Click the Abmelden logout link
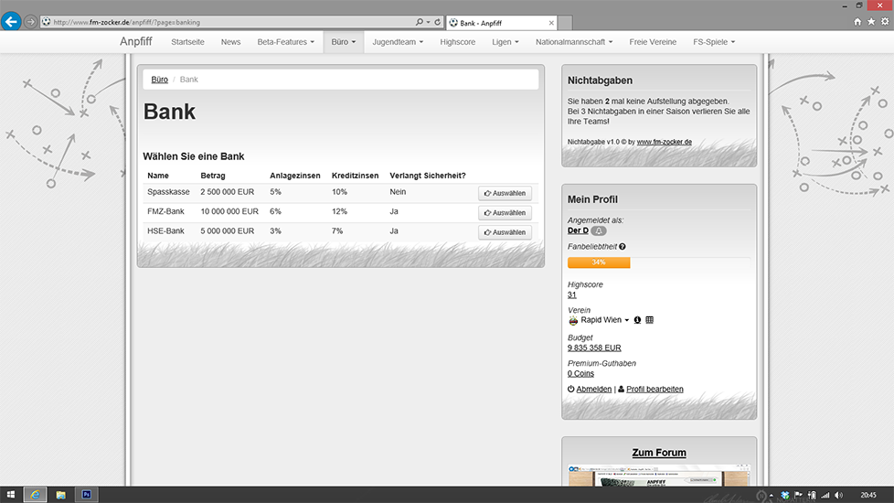The width and height of the screenshot is (894, 503). (x=593, y=390)
